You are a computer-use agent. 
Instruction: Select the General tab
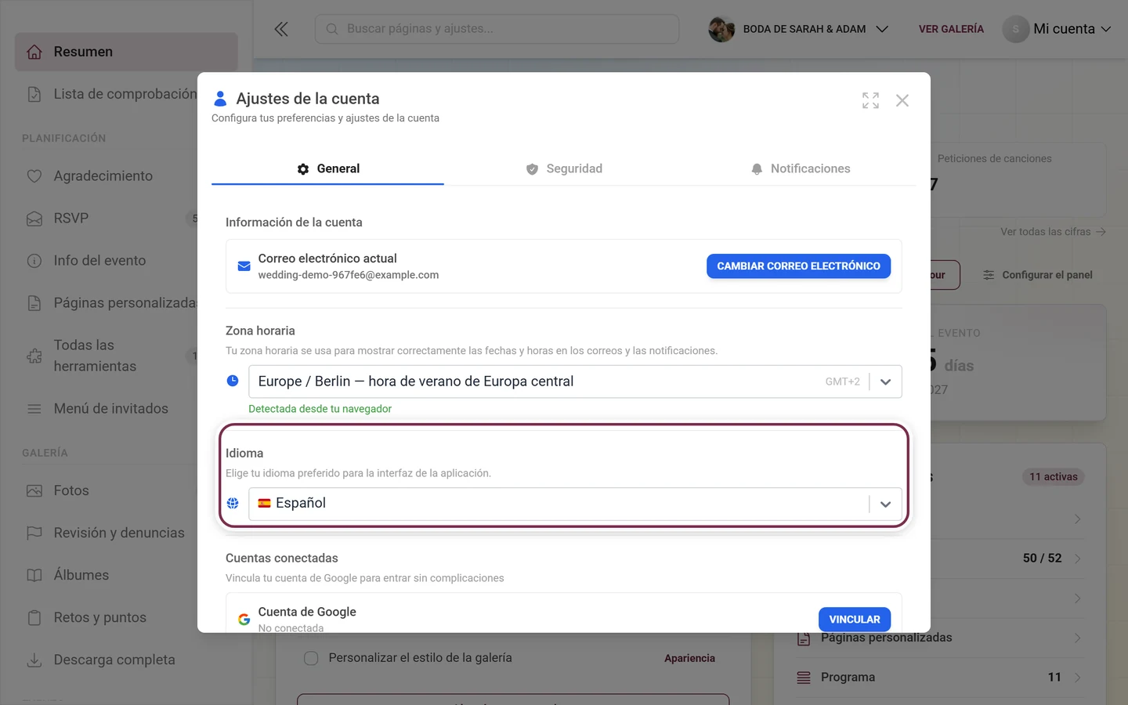pos(327,169)
